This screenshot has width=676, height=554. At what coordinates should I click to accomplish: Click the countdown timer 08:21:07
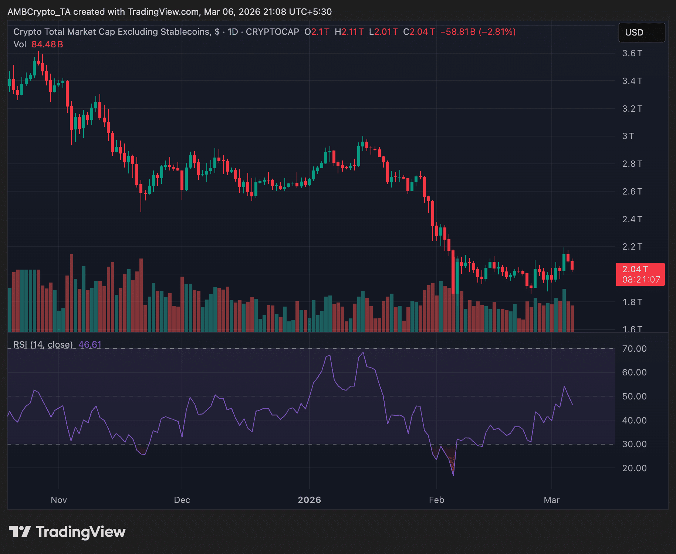[x=640, y=280]
